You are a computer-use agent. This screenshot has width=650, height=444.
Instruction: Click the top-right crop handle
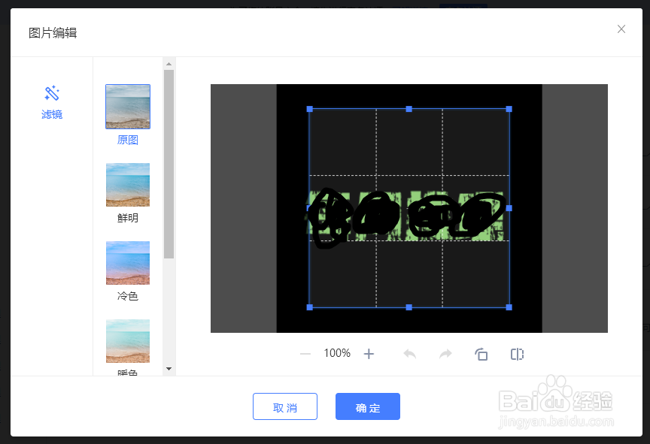pyautogui.click(x=509, y=109)
